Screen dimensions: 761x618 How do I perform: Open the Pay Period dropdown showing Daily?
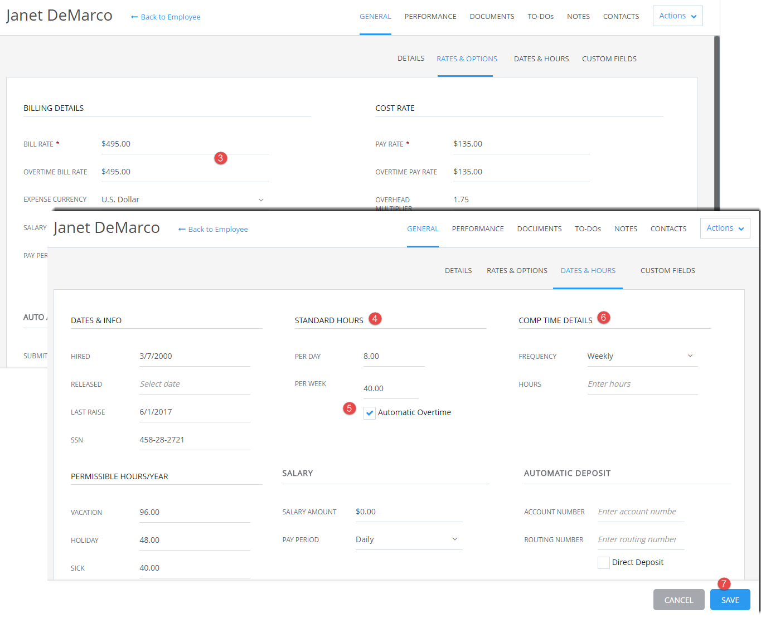tap(409, 539)
